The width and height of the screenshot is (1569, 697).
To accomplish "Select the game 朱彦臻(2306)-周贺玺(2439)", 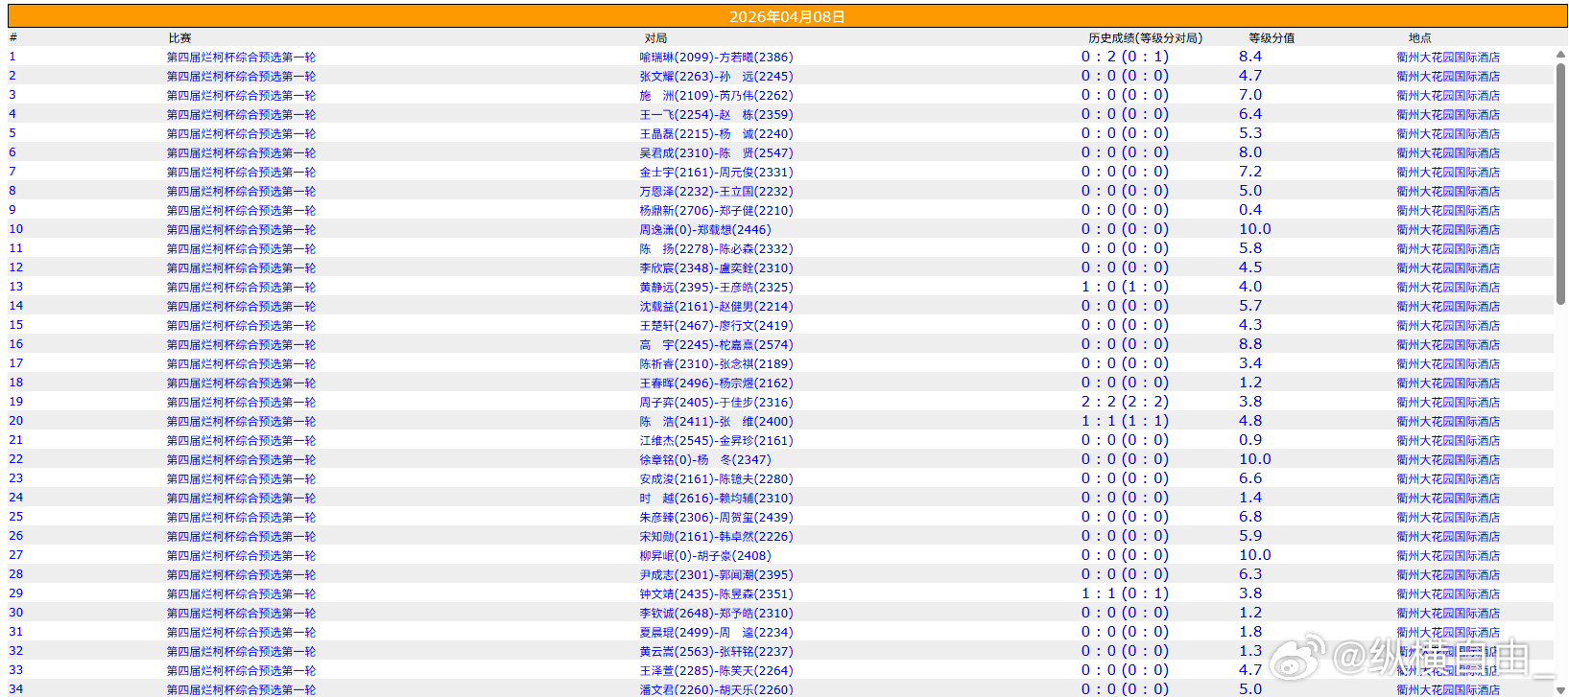I will point(716,518).
